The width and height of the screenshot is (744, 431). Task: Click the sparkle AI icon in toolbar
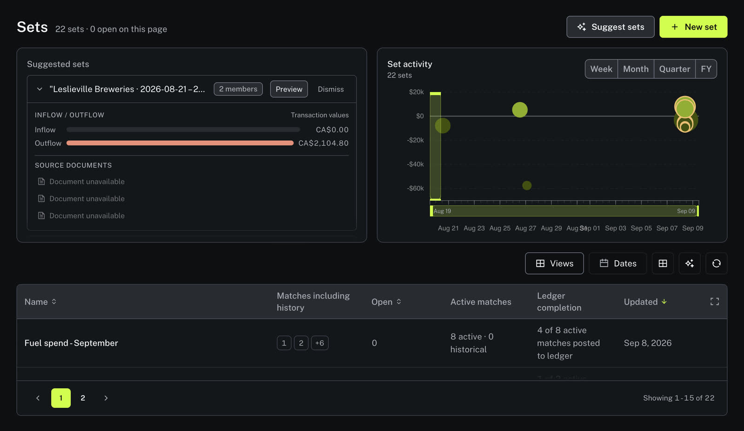(x=690, y=263)
